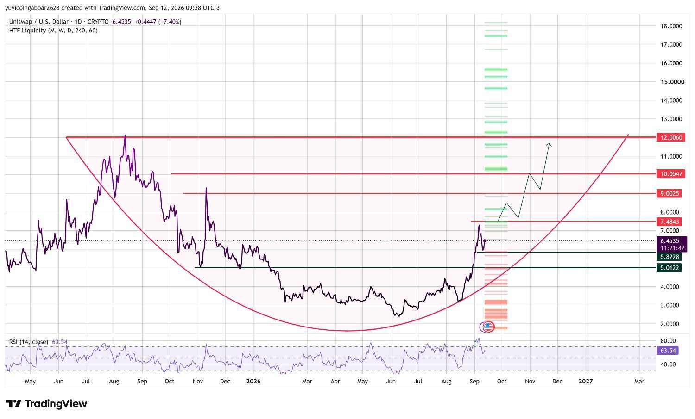Image resolution: width=695 pixels, height=419 pixels.
Task: Click the 2026 year label on time axis
Action: (253, 382)
